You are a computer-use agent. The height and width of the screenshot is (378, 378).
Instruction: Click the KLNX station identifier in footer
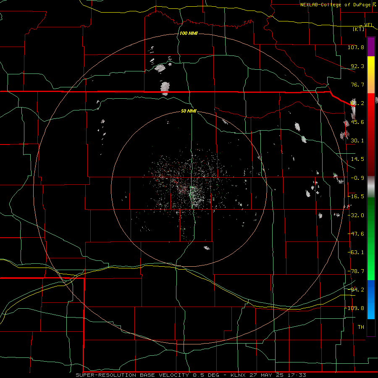click(239, 375)
